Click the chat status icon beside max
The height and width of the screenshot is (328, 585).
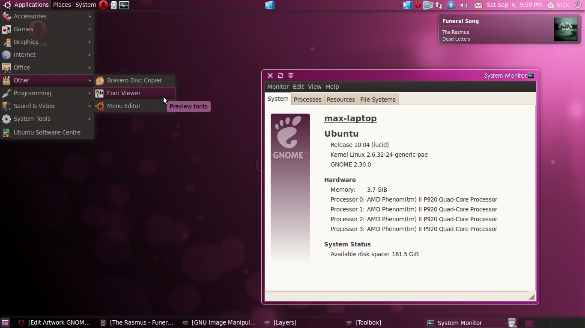tap(551, 5)
